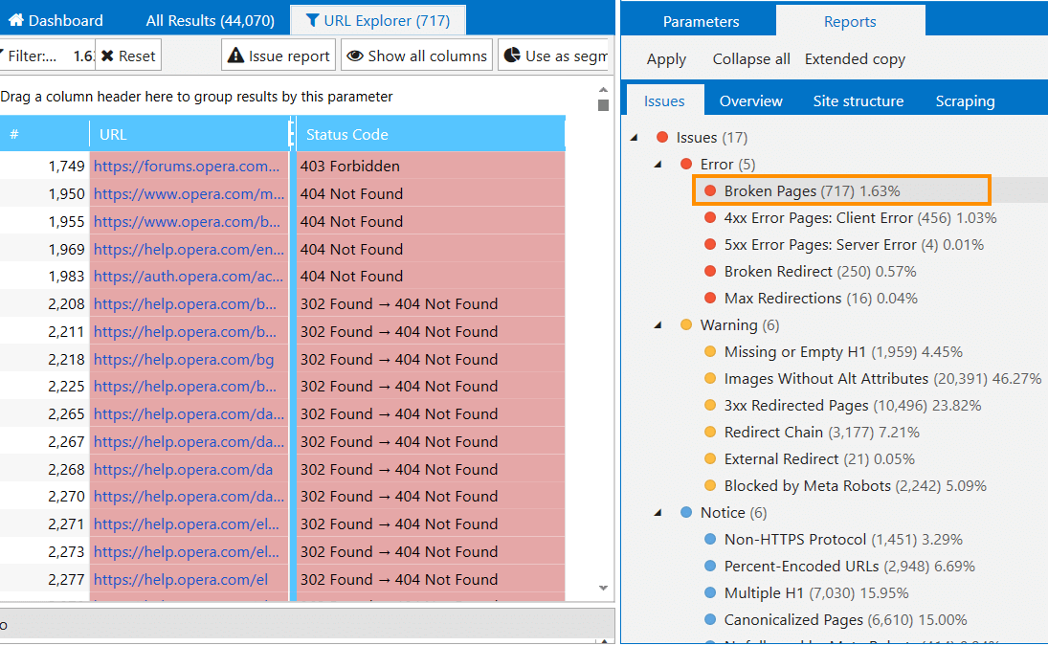Click the table scrollbar down arrow
Image resolution: width=1048 pixels, height=646 pixels.
pyautogui.click(x=603, y=588)
